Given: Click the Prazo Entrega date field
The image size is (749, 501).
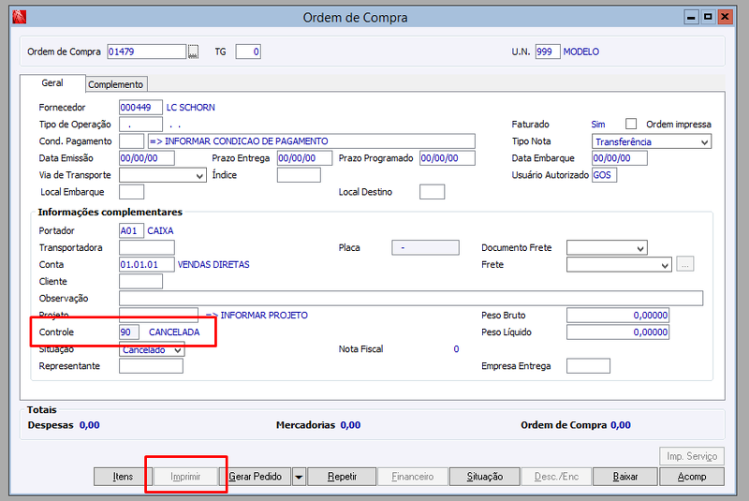Looking at the screenshot, I should point(304,158).
